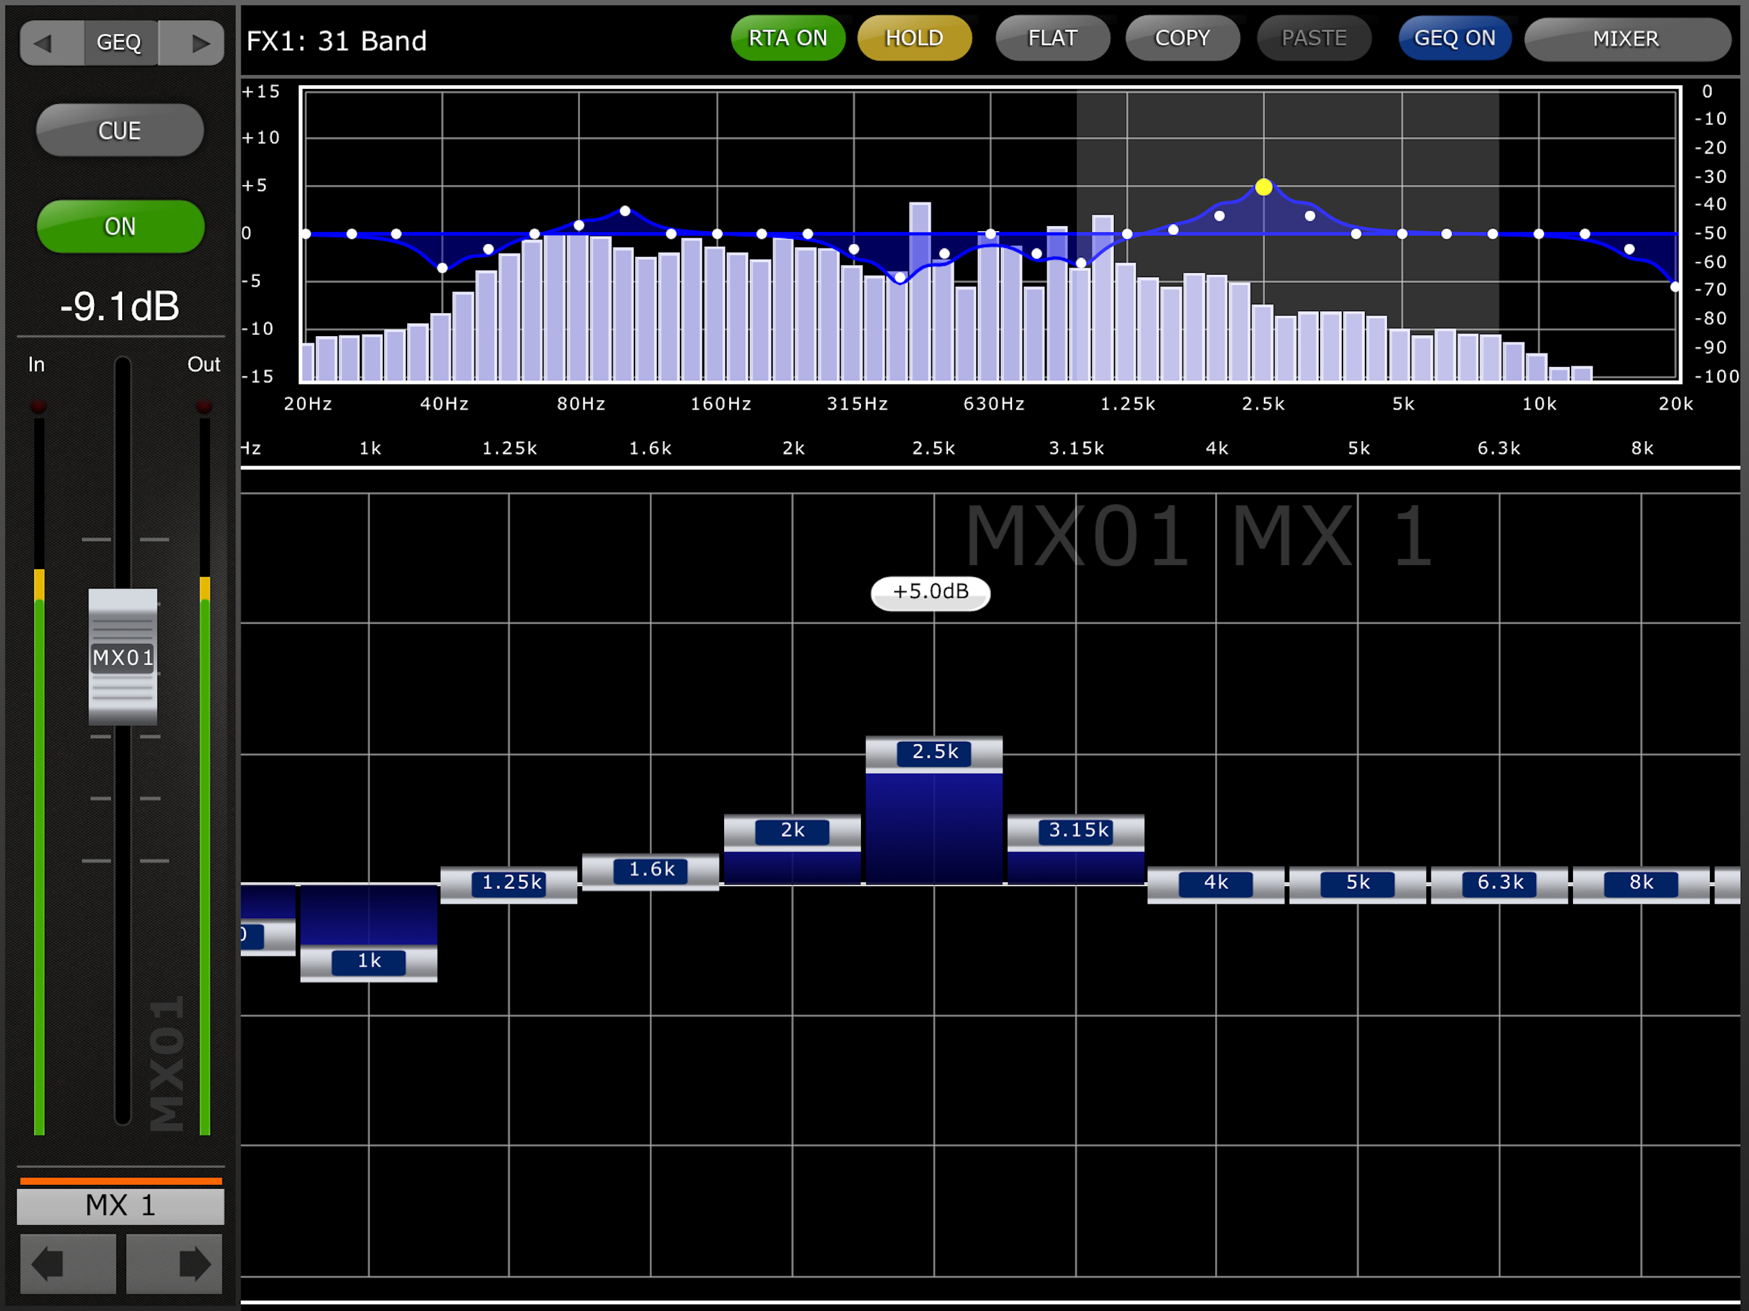Go to next channel with bottom-right arrow

pyautogui.click(x=175, y=1264)
